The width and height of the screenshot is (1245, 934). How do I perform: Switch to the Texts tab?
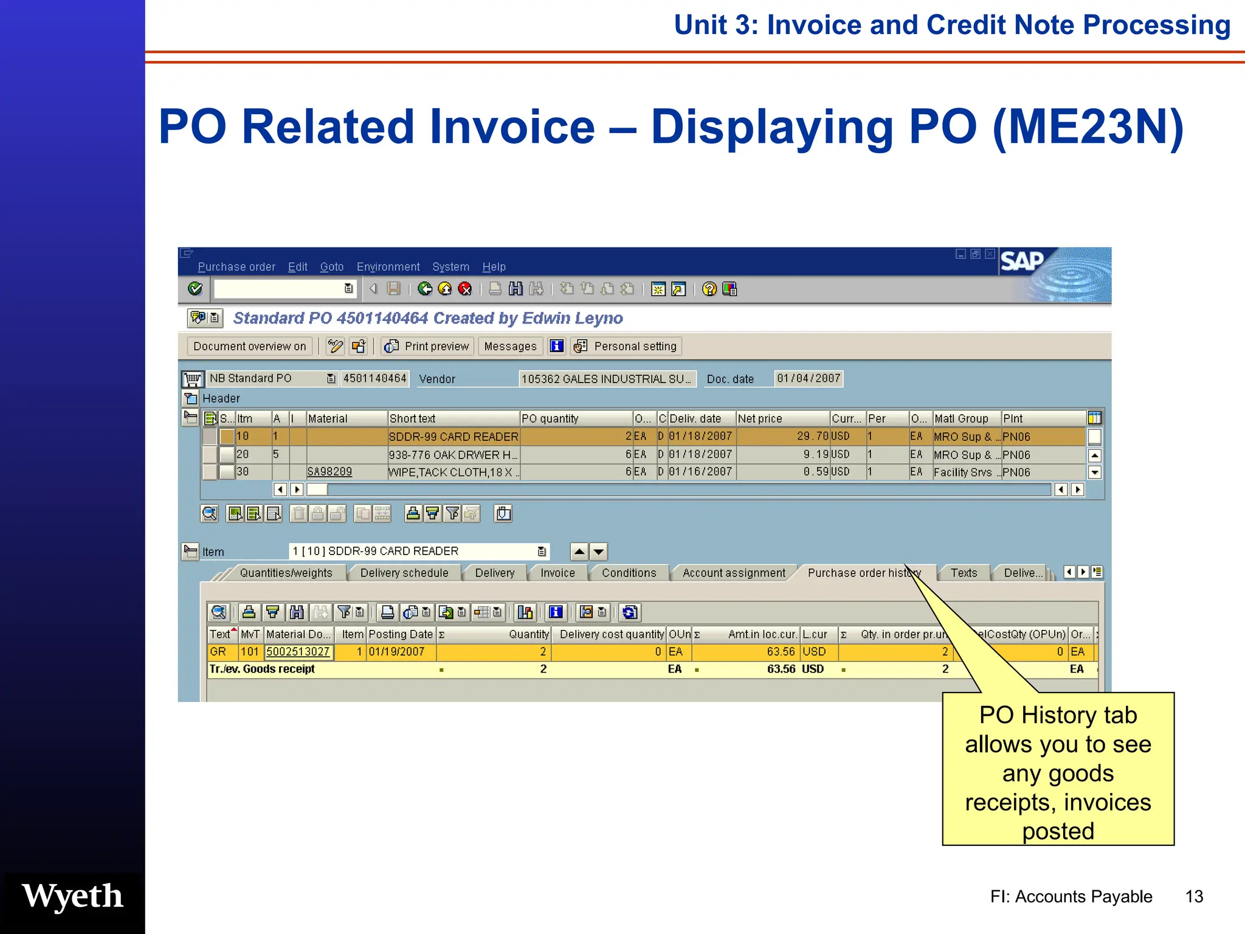pos(964,573)
